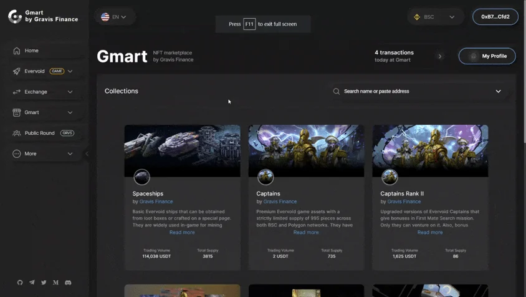Click the wallet address 0xB7...Cfd2 button

[495, 17]
